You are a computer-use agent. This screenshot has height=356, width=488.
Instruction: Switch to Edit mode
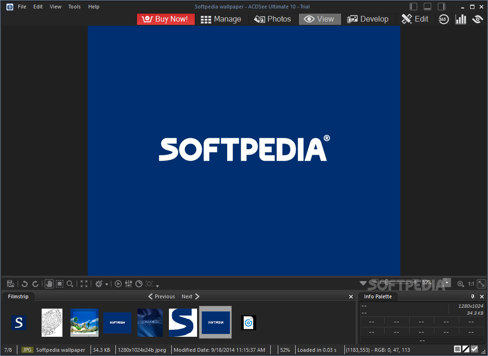click(415, 19)
